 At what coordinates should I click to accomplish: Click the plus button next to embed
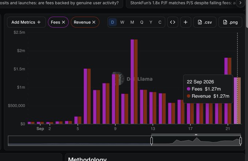coord(186,22)
